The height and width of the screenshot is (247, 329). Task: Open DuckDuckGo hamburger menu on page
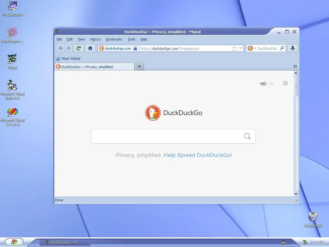tap(285, 83)
